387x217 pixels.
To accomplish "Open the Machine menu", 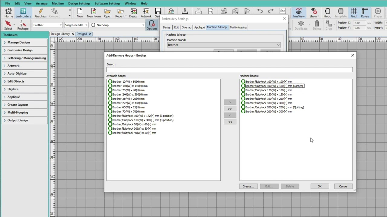I will point(57,4).
